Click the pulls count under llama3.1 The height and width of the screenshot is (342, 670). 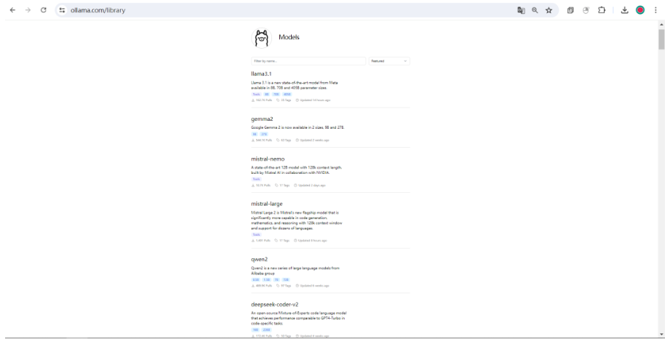261,100
